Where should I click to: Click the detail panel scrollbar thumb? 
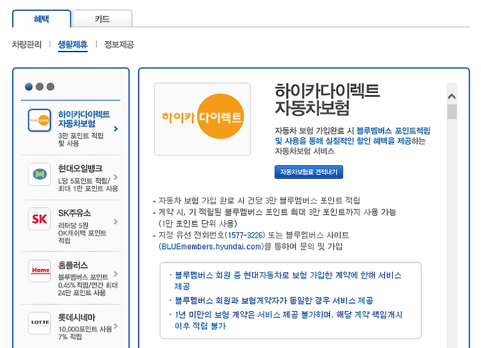452,112
